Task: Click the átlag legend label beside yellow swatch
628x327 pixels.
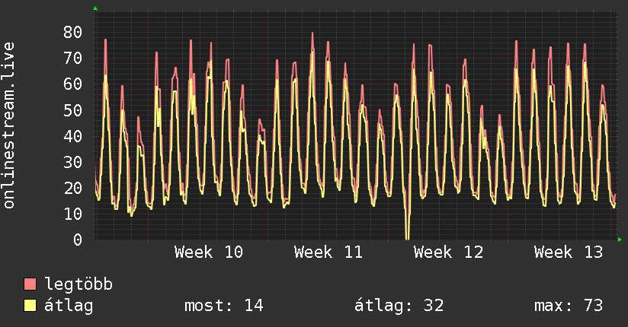Action: tap(69, 306)
